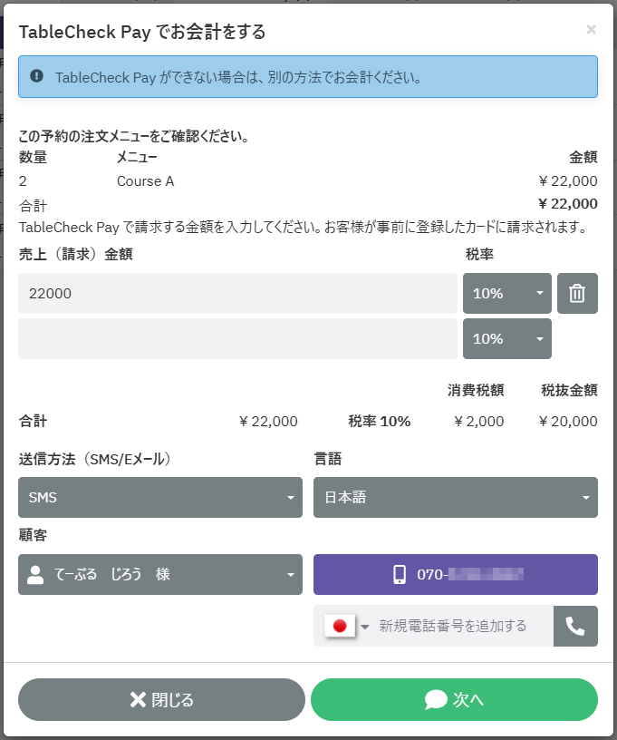The height and width of the screenshot is (740, 617).
Task: Open the 日本語 language dropdown
Action: (x=456, y=497)
